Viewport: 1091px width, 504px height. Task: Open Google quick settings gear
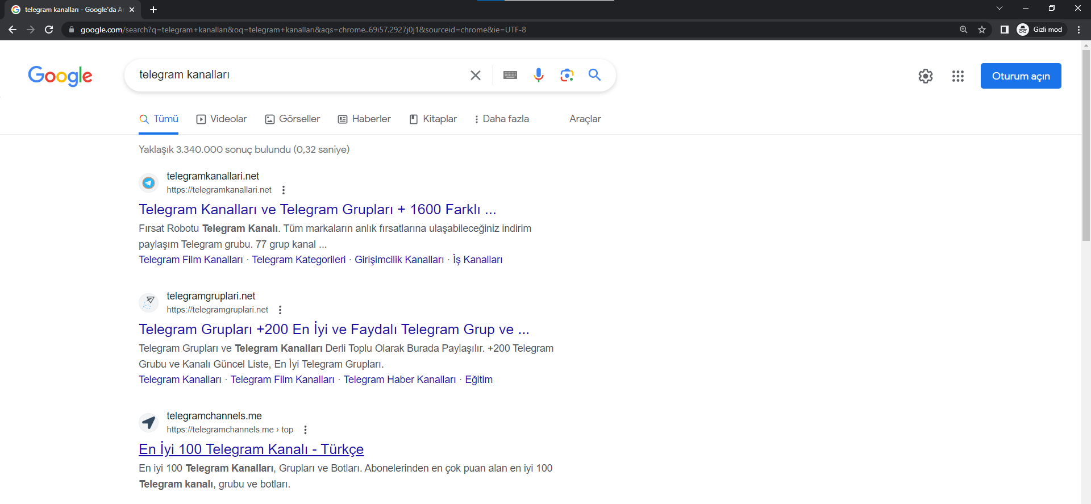(x=926, y=76)
